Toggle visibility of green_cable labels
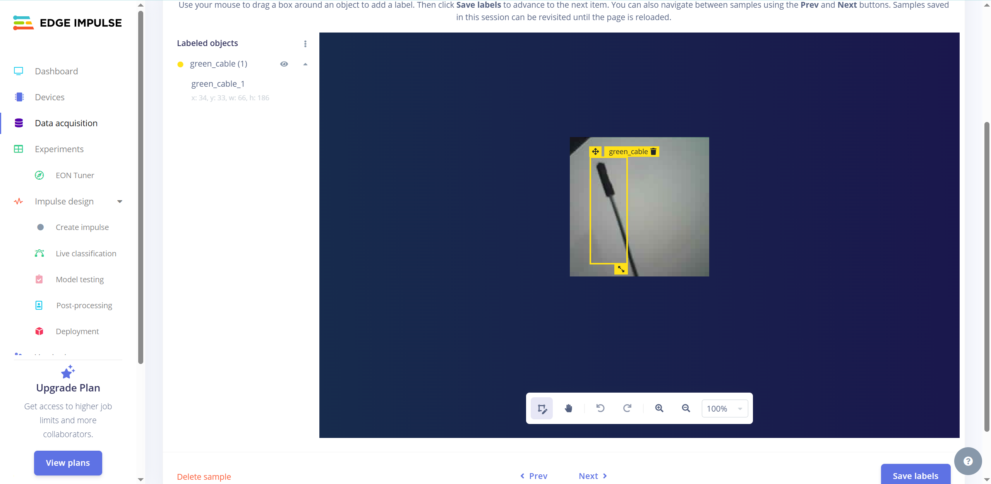This screenshot has height=484, width=991. click(284, 64)
